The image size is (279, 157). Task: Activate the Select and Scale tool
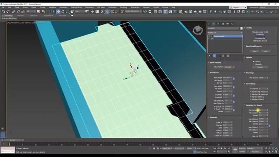pos(68,12)
